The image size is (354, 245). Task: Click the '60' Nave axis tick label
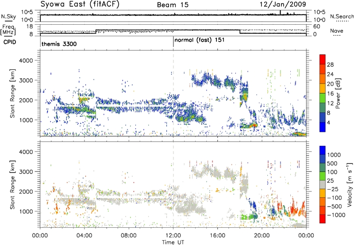317,27
